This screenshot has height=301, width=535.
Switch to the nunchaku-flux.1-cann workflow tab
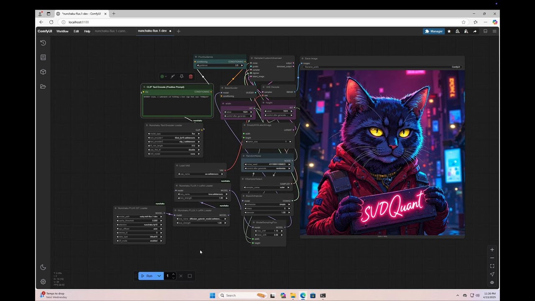(111, 31)
